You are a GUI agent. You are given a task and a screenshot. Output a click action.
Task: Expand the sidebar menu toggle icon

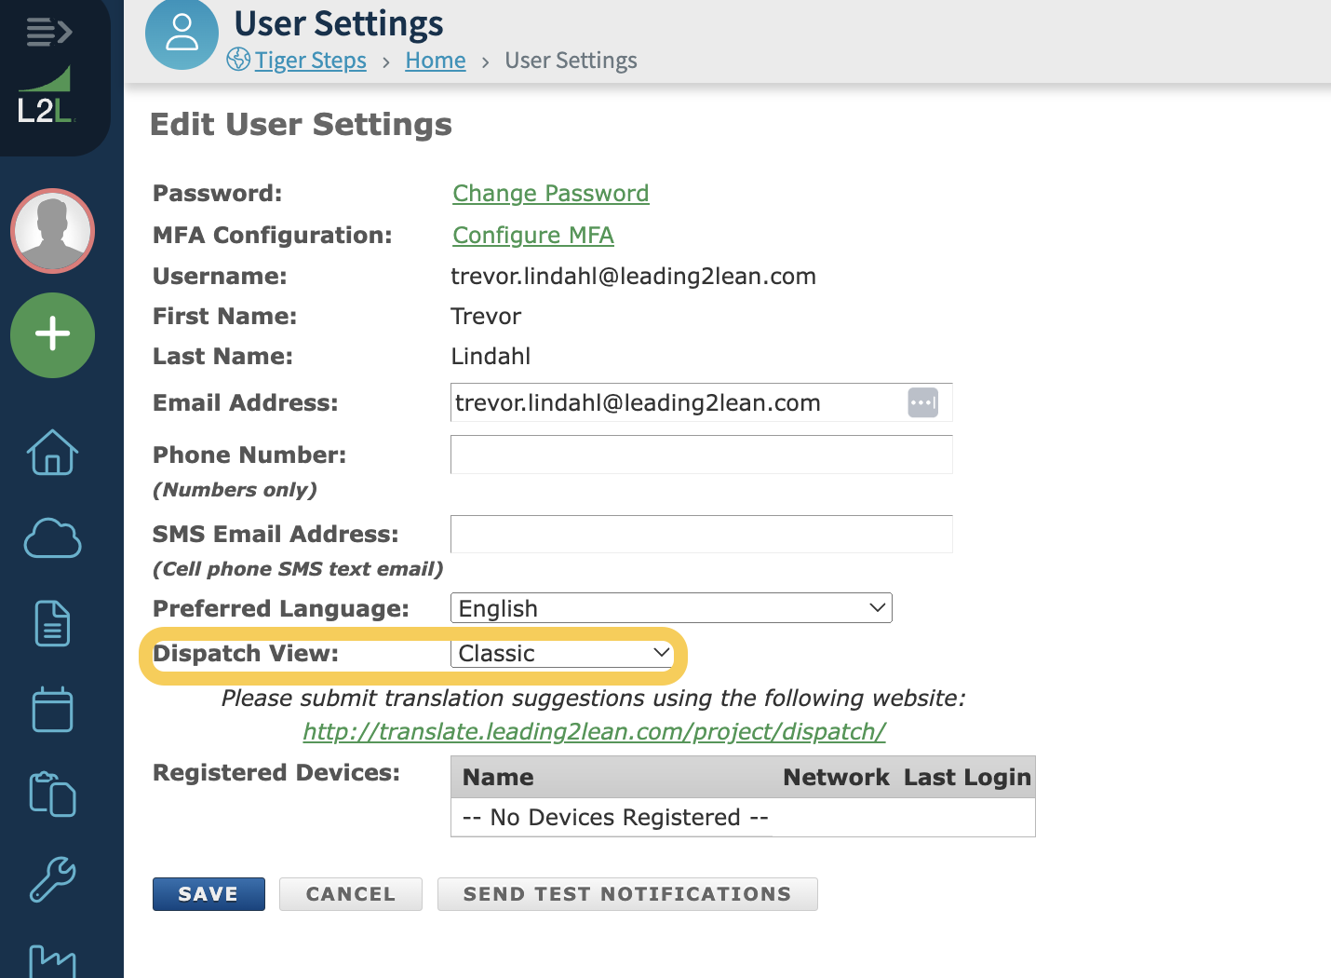point(48,32)
